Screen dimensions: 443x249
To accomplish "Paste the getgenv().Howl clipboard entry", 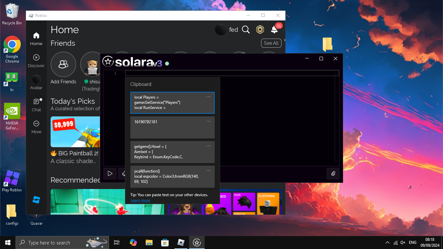I will (173, 152).
